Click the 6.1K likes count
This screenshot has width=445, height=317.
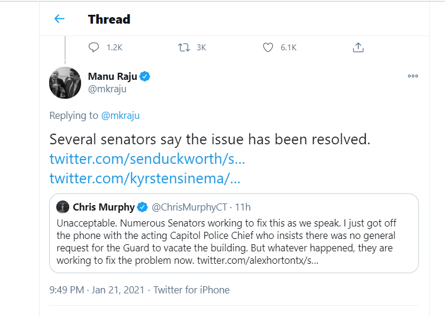(x=288, y=47)
